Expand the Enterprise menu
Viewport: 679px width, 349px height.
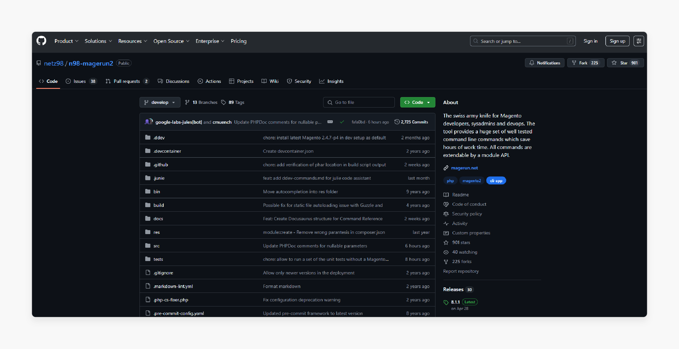coord(210,41)
